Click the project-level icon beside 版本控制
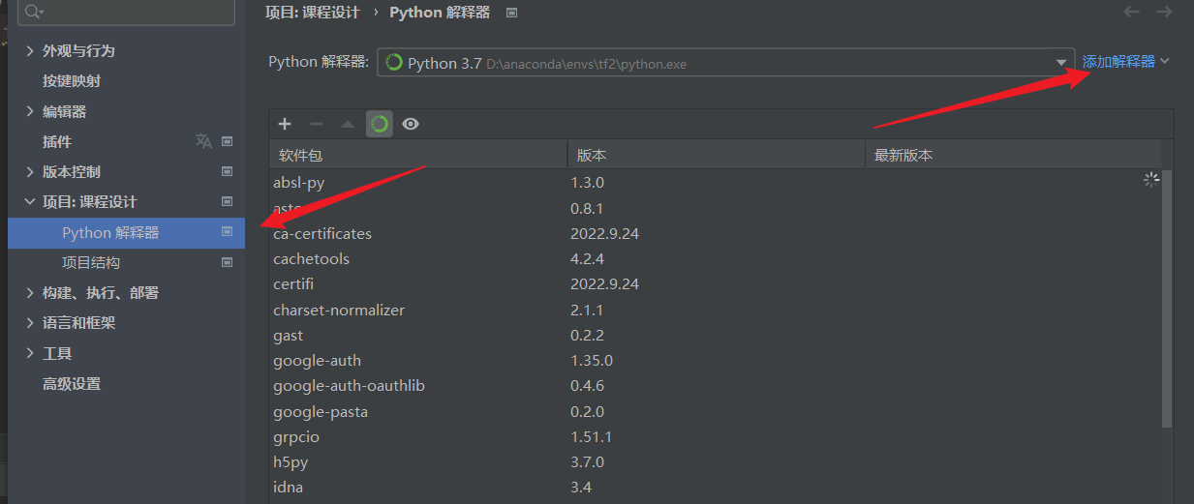 [228, 172]
